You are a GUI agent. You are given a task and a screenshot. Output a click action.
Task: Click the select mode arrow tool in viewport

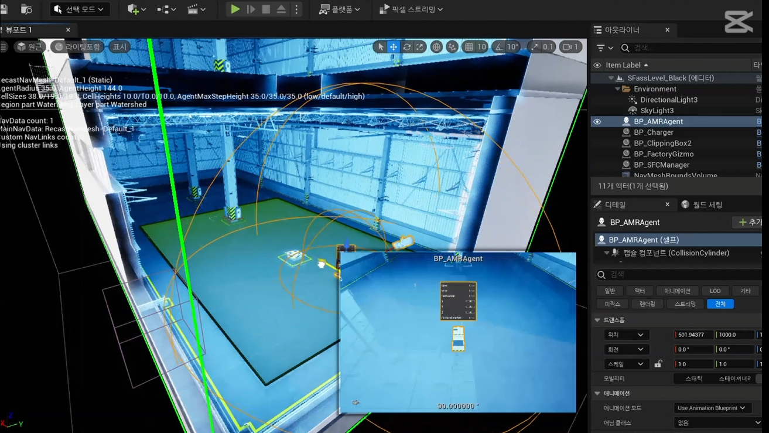381,47
